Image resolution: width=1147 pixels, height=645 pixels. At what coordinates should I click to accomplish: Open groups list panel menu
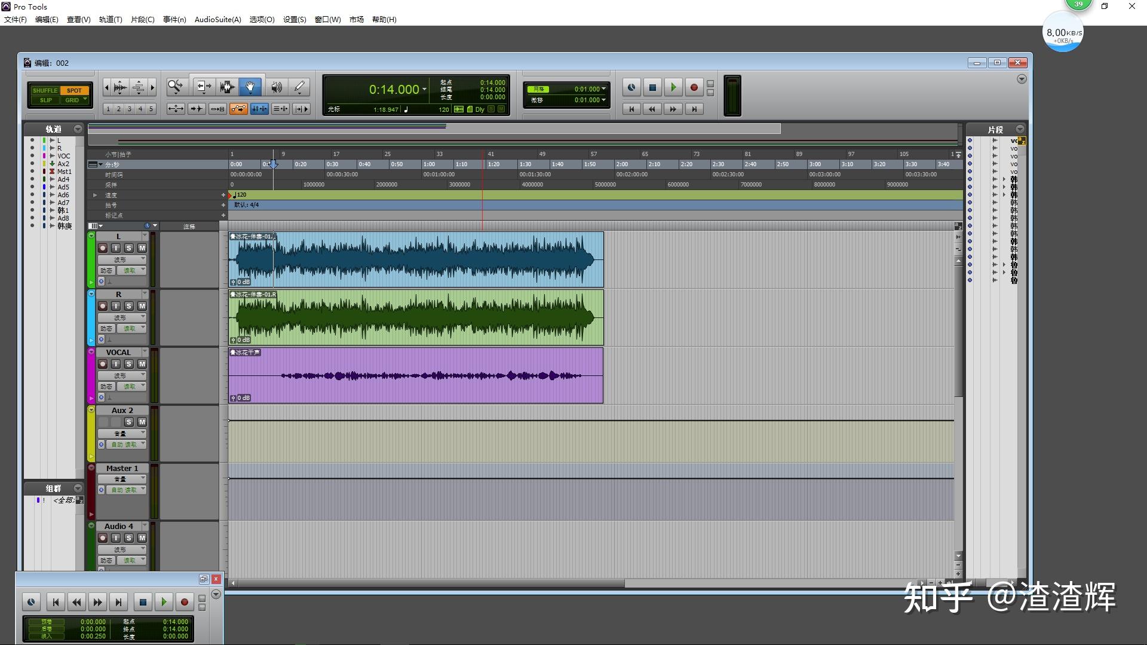click(78, 488)
